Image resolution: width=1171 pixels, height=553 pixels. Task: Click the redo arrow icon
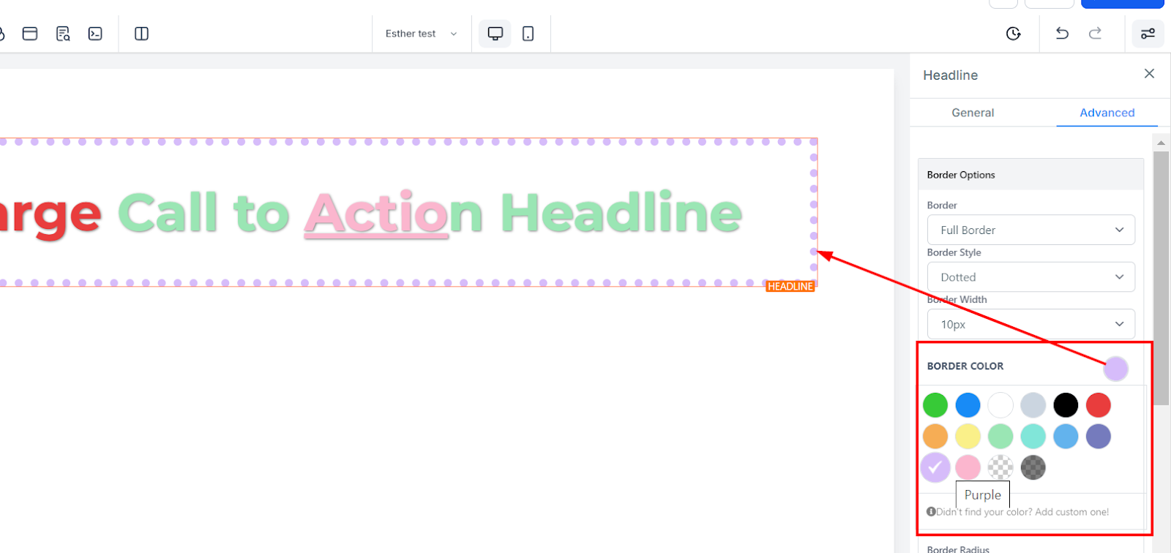pyautogui.click(x=1095, y=34)
